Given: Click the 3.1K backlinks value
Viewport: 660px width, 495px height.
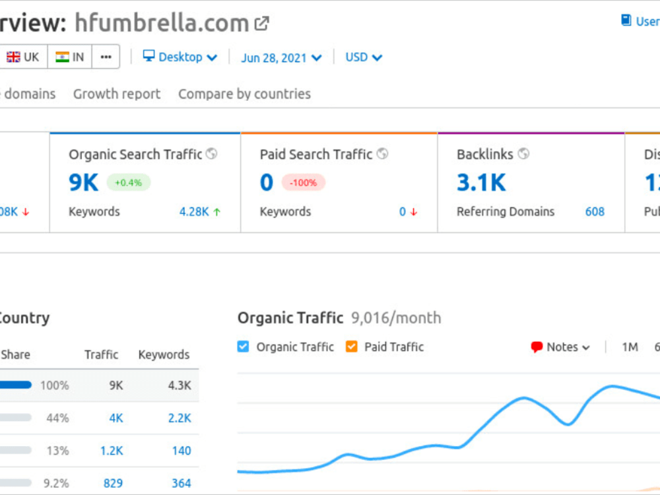Looking at the screenshot, I should click(x=481, y=183).
